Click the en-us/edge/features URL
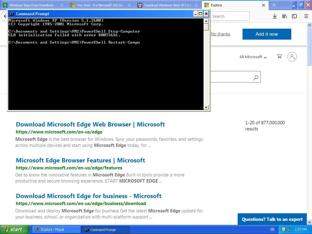The image size is (312, 234). [x=69, y=168]
